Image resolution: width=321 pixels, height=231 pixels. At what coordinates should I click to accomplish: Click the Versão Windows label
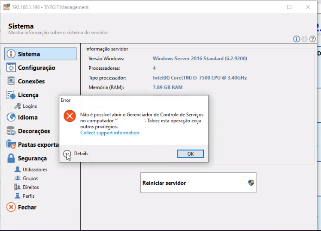pos(106,59)
